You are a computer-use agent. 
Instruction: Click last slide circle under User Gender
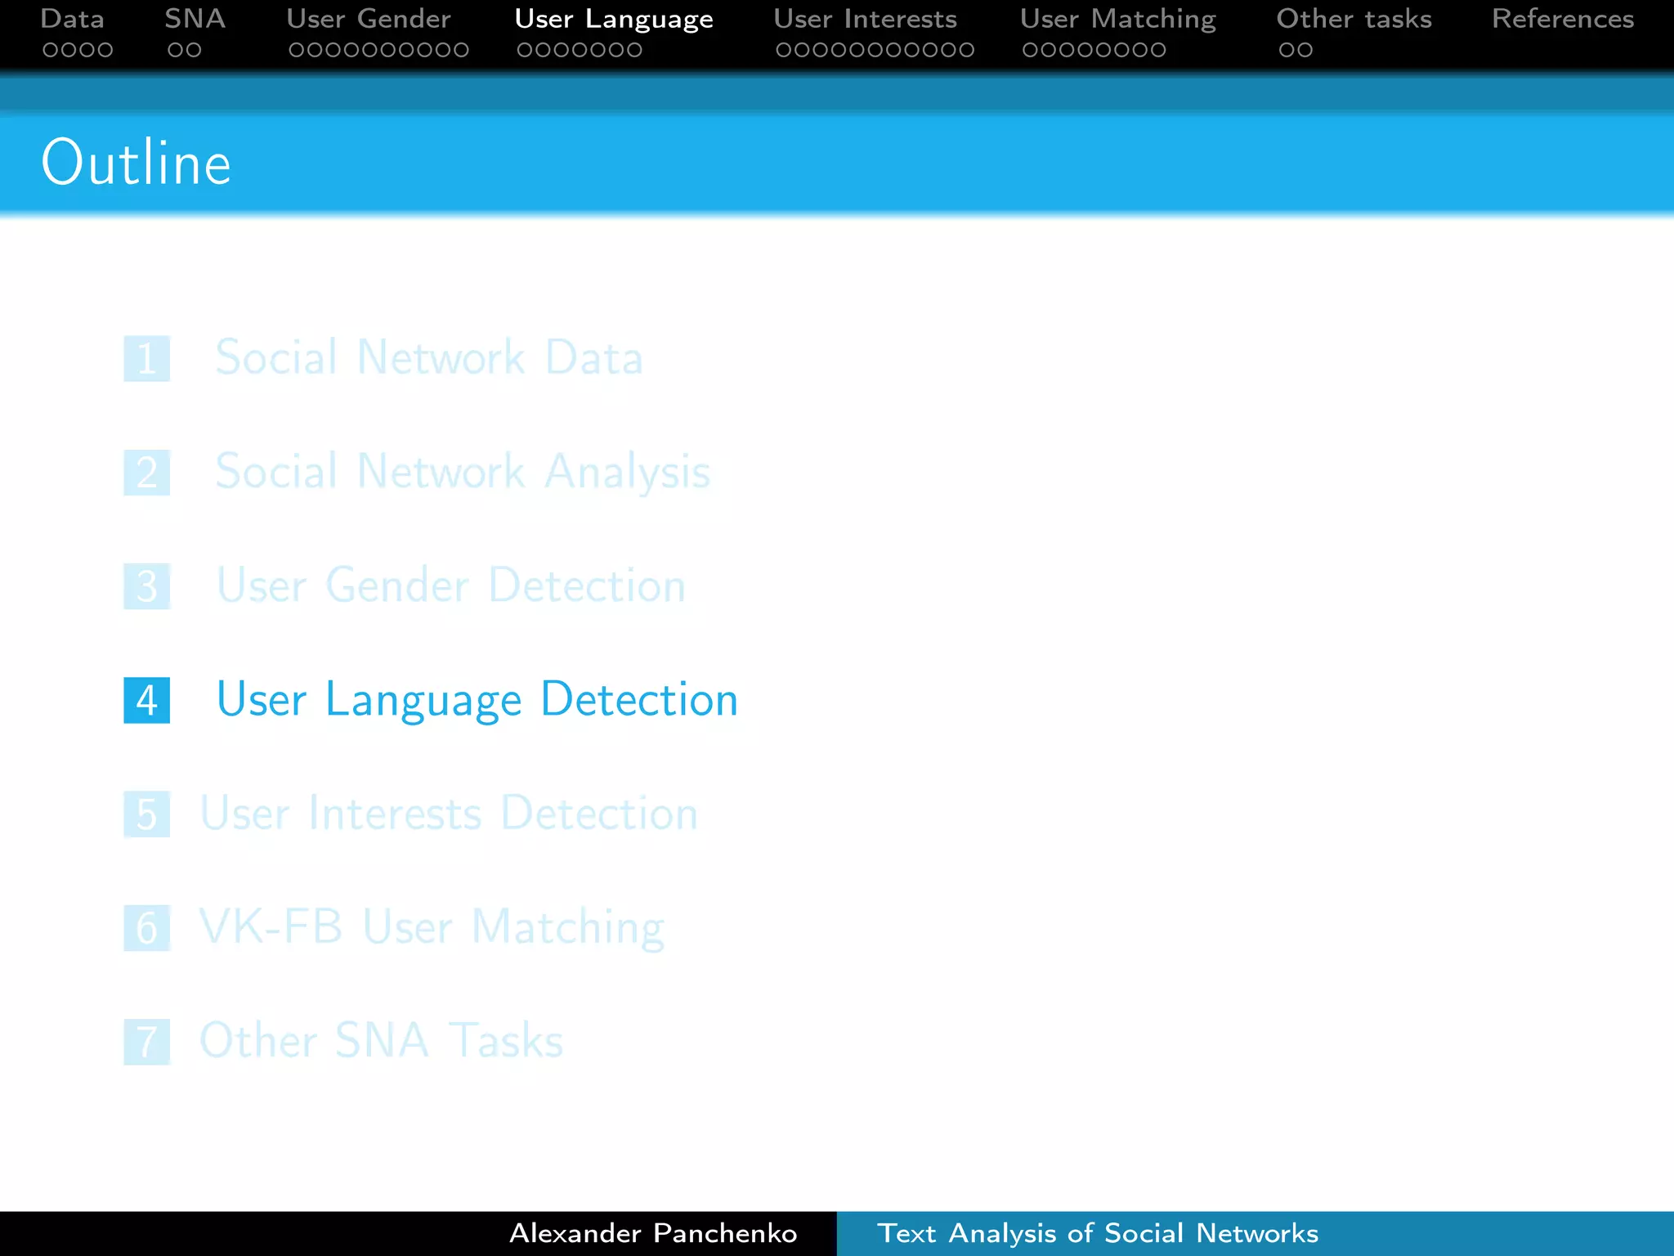[460, 50]
